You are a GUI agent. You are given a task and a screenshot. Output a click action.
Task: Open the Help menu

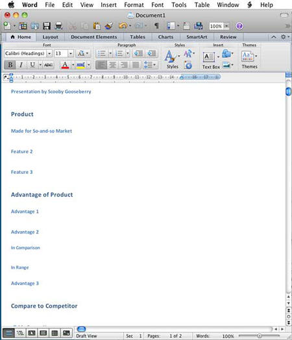pos(267,5)
